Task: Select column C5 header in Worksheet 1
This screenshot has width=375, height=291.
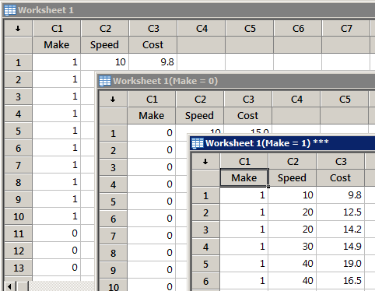Action: click(x=250, y=29)
